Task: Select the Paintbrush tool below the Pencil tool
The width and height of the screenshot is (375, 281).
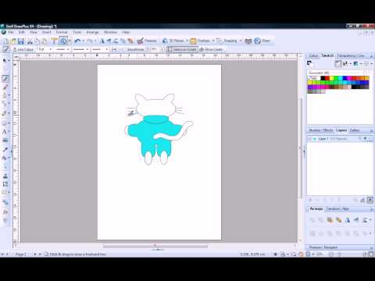Action: (5, 87)
